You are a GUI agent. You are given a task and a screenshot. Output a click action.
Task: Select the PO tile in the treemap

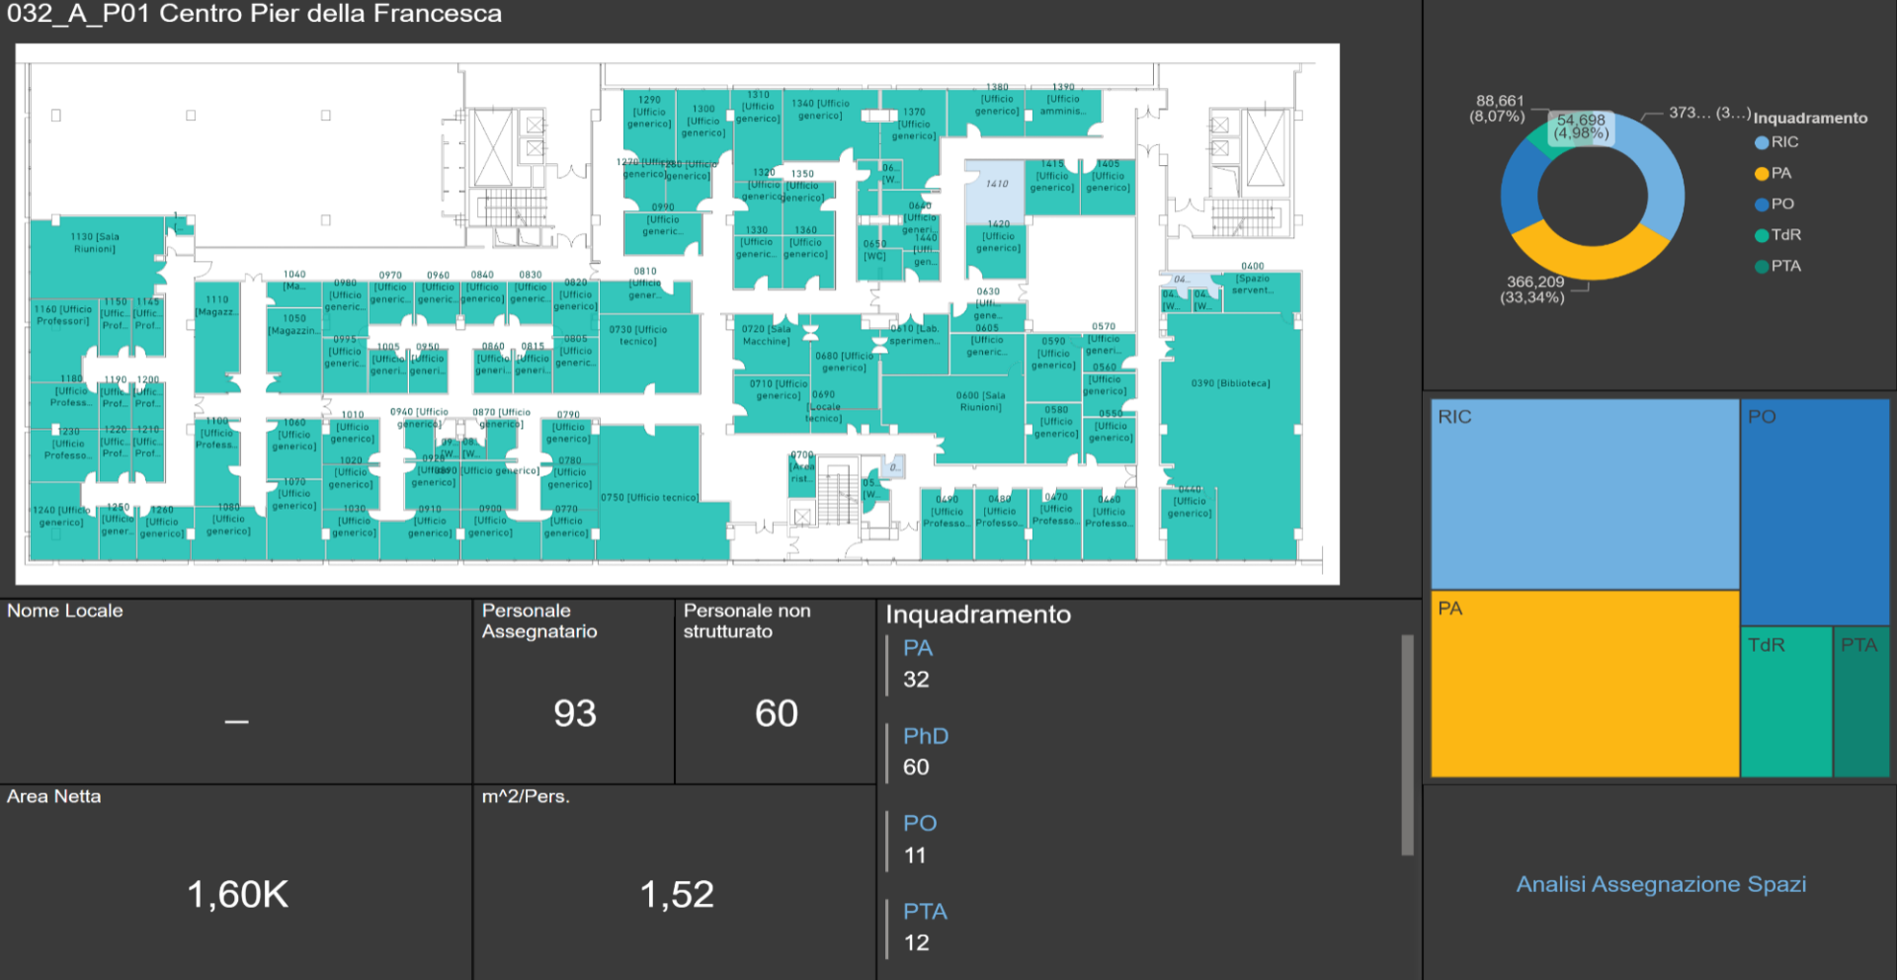[x=1814, y=511]
